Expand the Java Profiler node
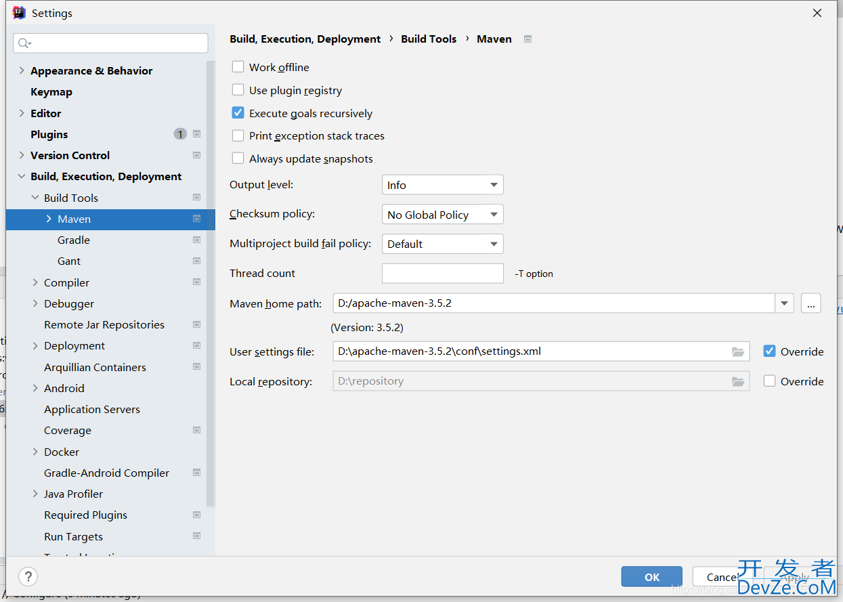 pyautogui.click(x=35, y=494)
